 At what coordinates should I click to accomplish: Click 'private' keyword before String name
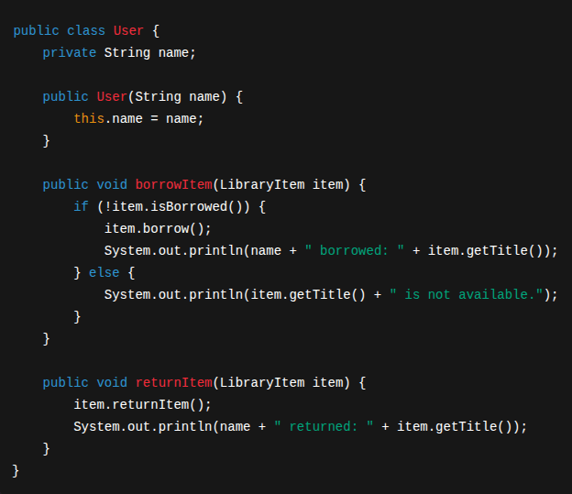coord(70,53)
